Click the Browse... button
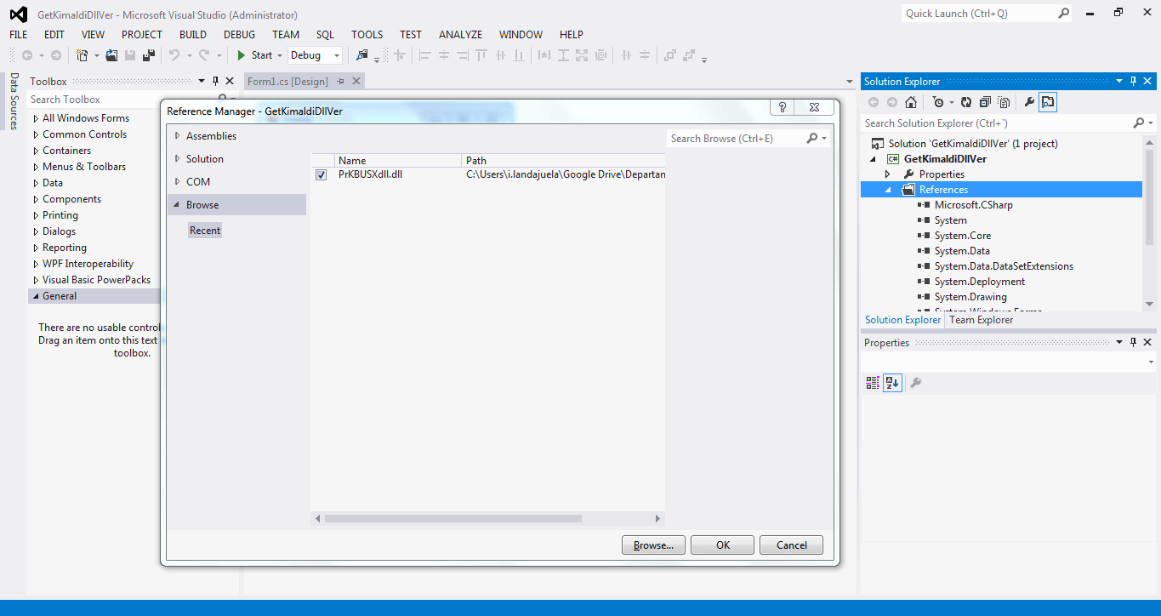The width and height of the screenshot is (1161, 616). click(x=653, y=545)
